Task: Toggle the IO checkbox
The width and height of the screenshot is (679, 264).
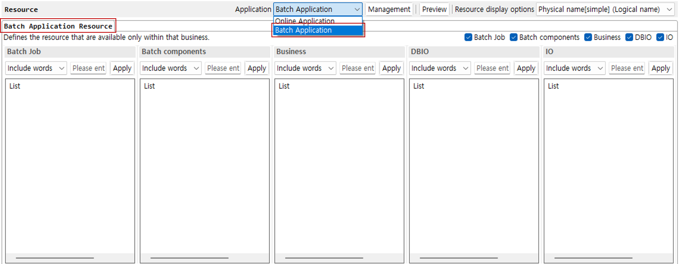Action: pos(660,37)
